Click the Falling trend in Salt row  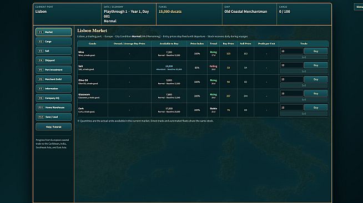[214, 67]
